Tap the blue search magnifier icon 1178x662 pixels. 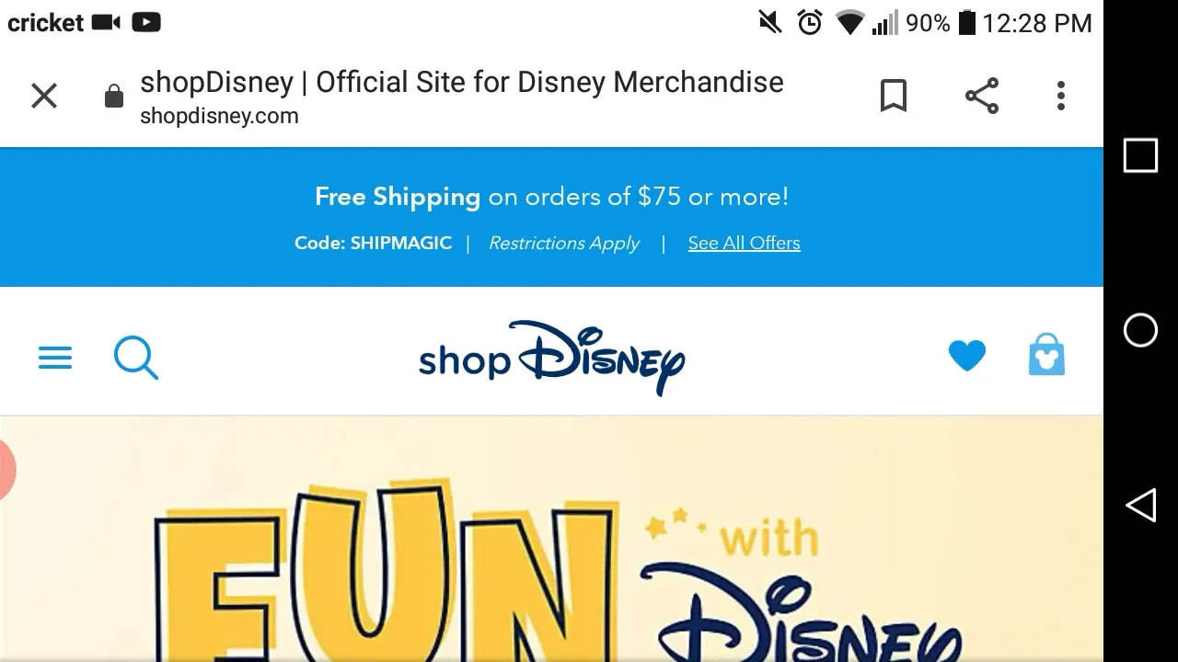point(136,358)
